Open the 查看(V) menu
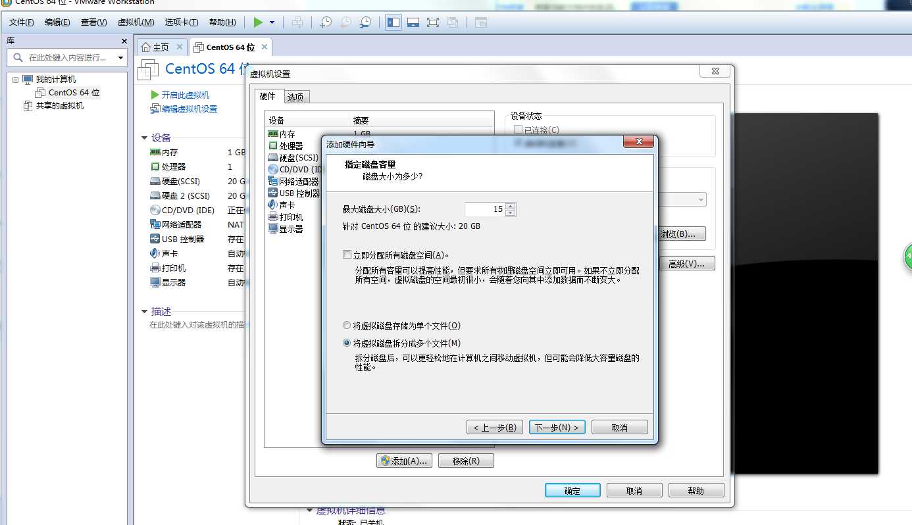912x525 pixels. click(93, 22)
